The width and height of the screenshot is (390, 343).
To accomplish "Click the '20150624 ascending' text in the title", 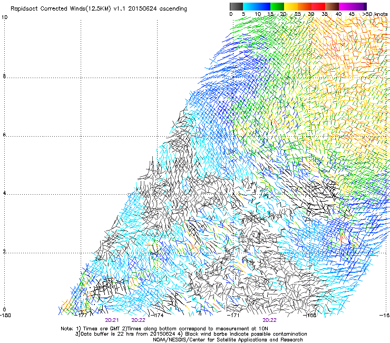I will pos(158,9).
